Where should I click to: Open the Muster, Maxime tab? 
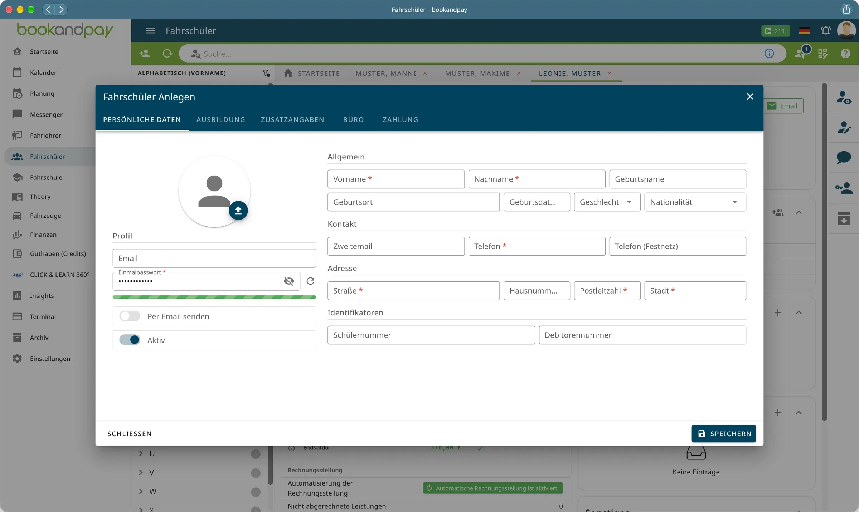point(477,73)
